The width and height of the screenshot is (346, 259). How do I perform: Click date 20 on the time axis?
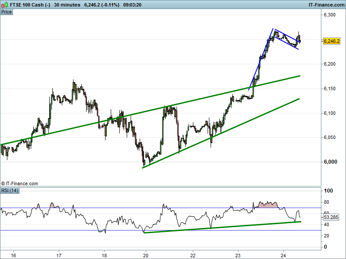(146, 254)
